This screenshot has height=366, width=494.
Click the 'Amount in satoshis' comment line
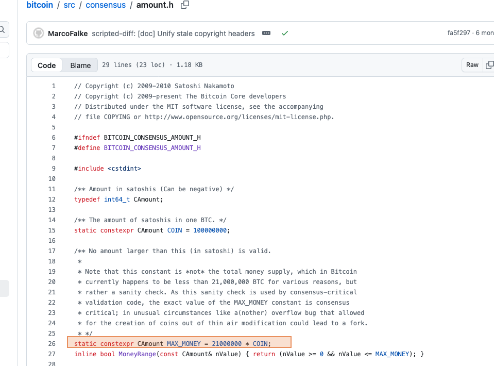coord(154,189)
